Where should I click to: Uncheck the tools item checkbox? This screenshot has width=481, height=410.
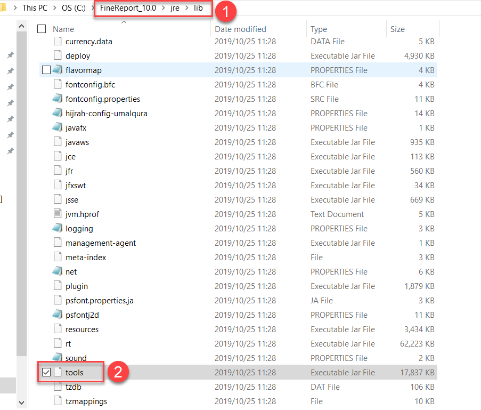45,372
